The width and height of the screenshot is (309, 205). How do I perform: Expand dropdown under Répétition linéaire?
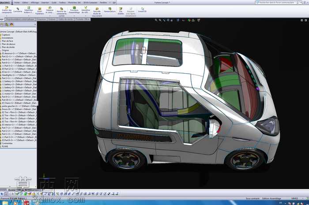pyautogui.click(x=29, y=15)
